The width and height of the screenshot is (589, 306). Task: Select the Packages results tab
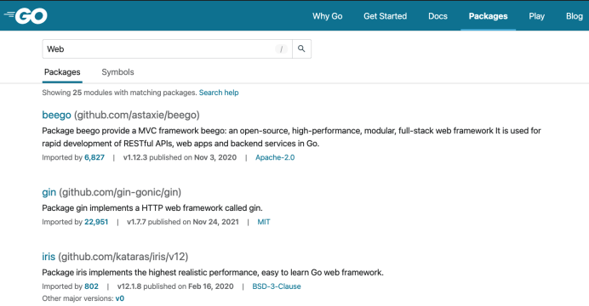pos(62,72)
